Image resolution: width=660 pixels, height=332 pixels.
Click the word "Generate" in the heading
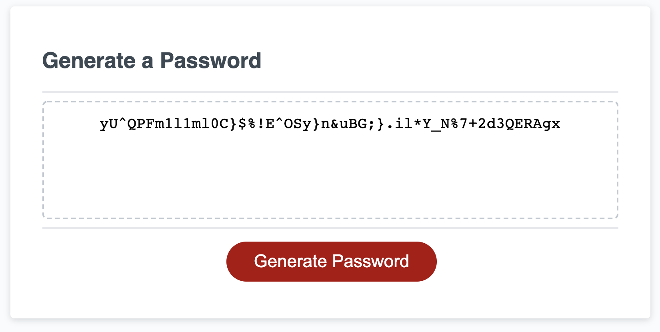click(x=89, y=61)
